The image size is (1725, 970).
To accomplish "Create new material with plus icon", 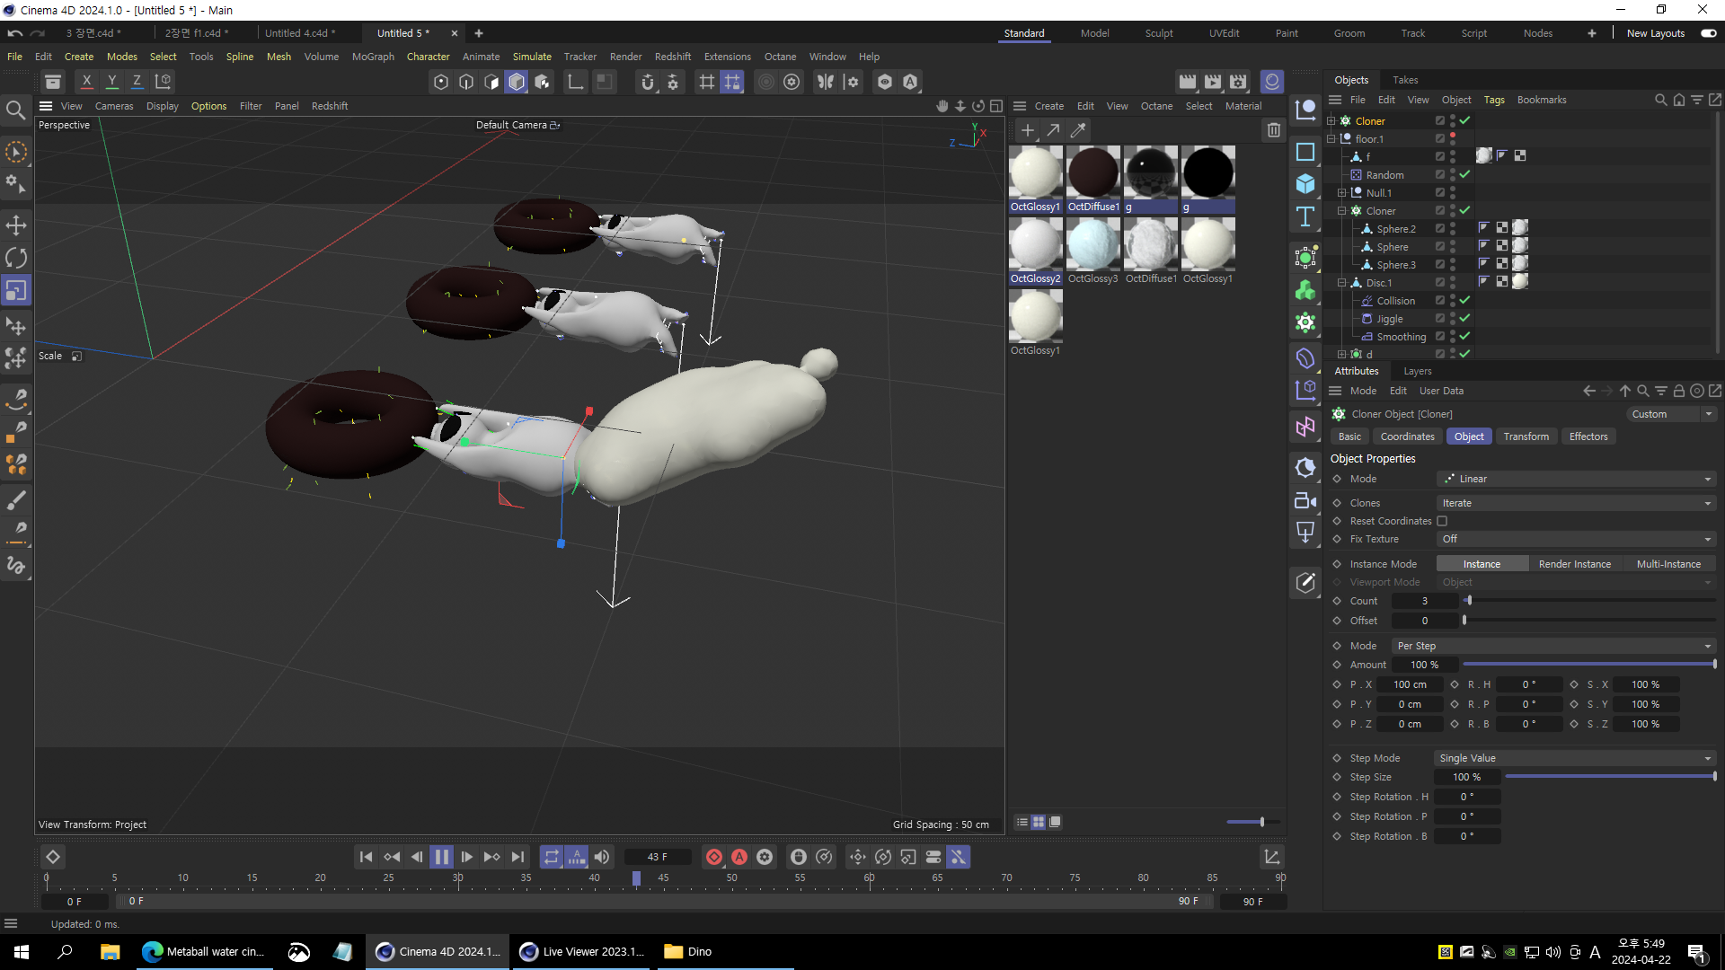I will click(1028, 130).
